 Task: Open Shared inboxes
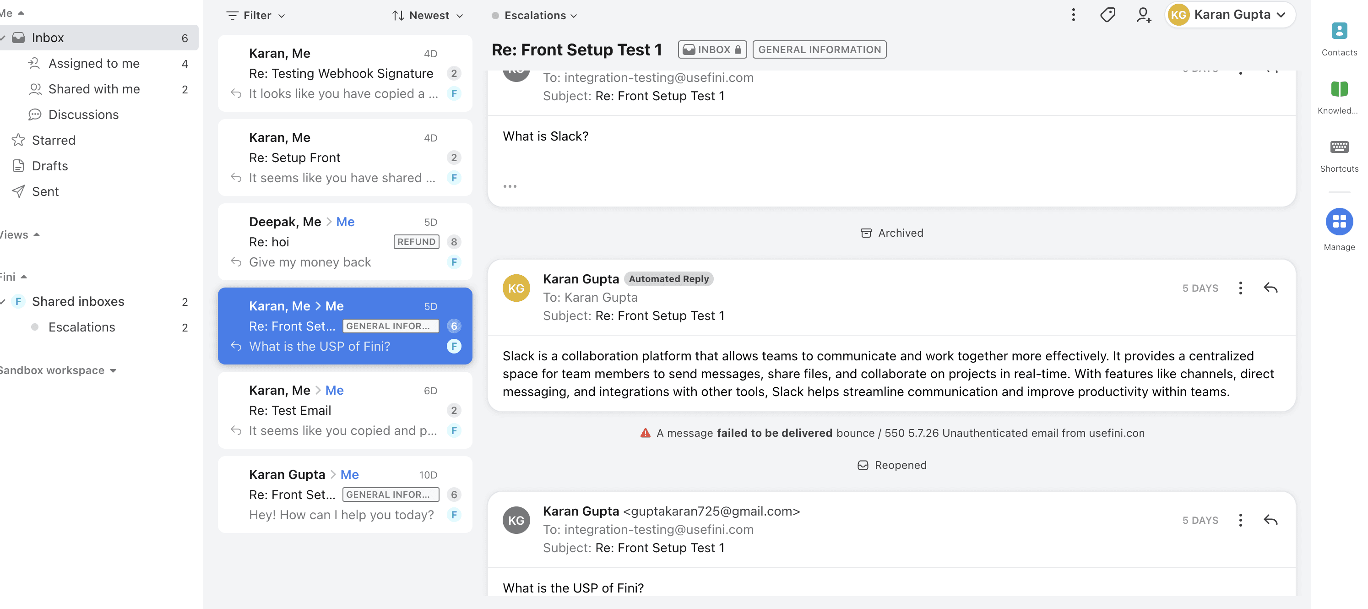point(99,302)
